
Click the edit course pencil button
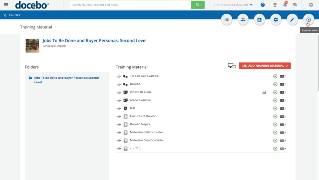point(292,20)
